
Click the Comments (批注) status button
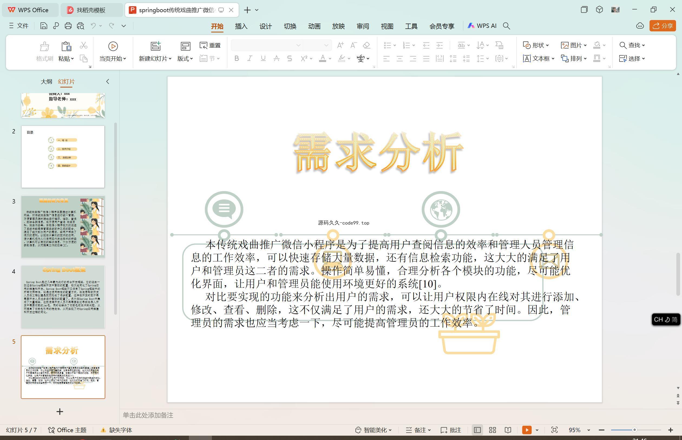pyautogui.click(x=451, y=430)
